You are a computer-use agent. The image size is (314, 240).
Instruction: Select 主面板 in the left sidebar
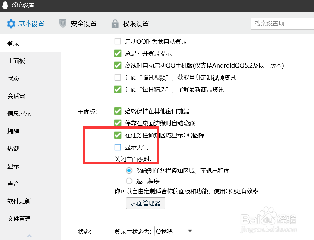16,61
